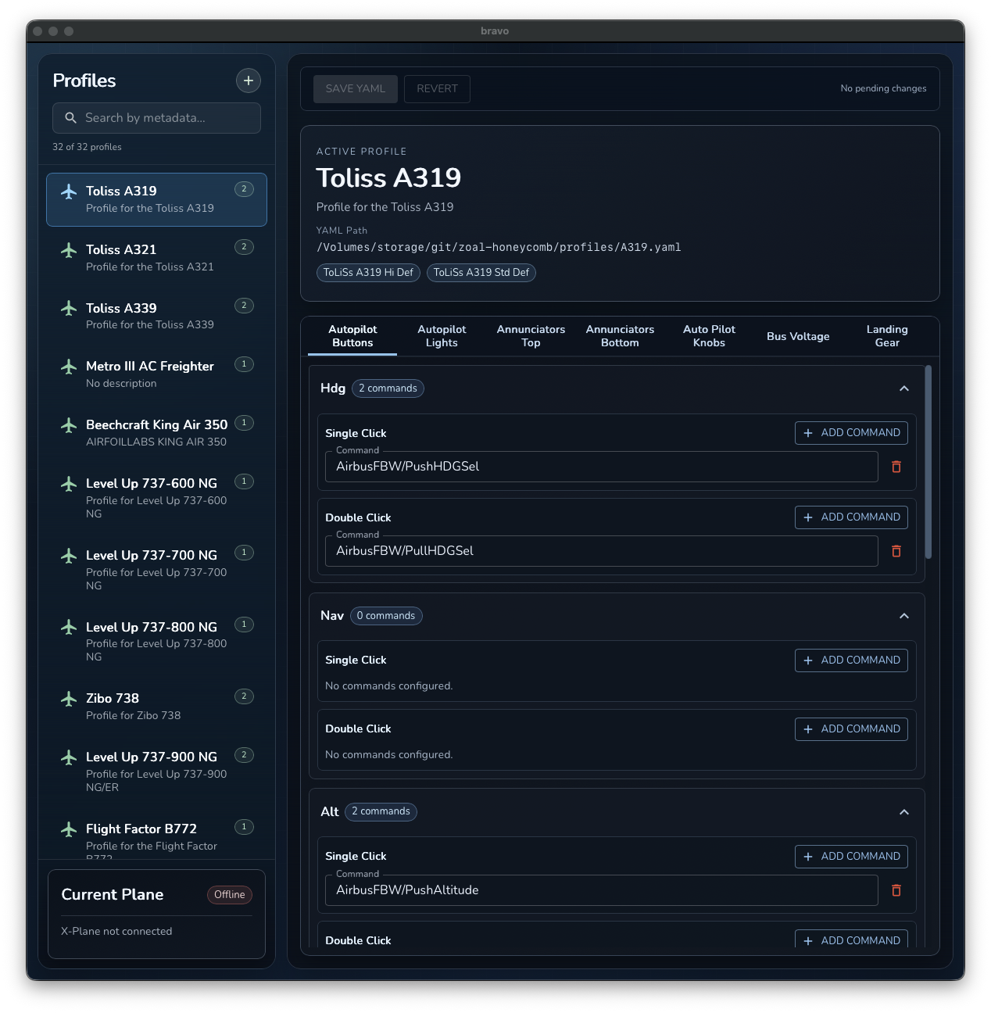The width and height of the screenshot is (991, 1013).
Task: Click the Zibo 738 airplane icon
Action: (x=69, y=699)
